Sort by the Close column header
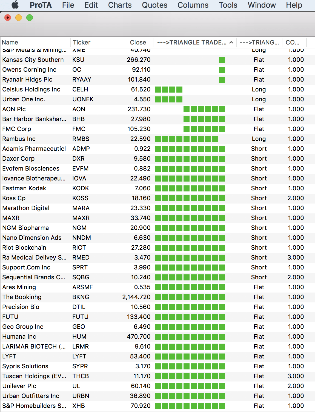 [x=129, y=42]
